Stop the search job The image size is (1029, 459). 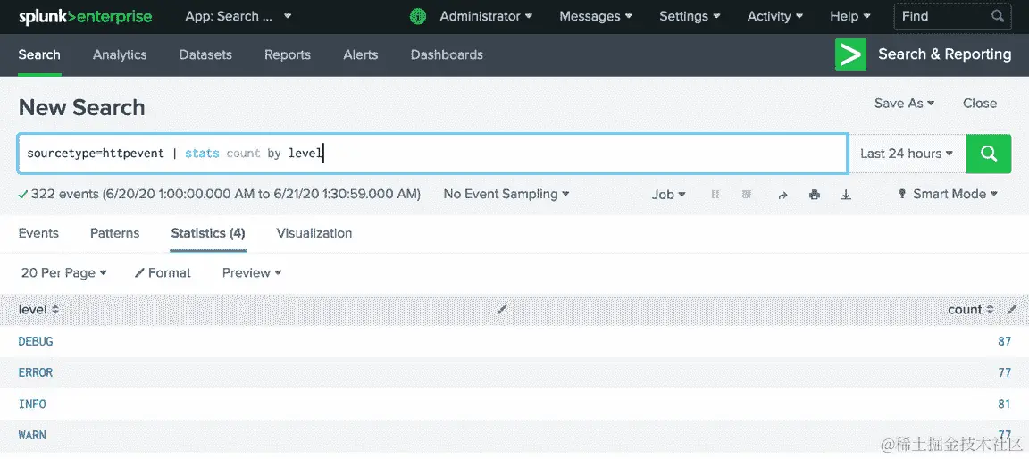(x=746, y=194)
